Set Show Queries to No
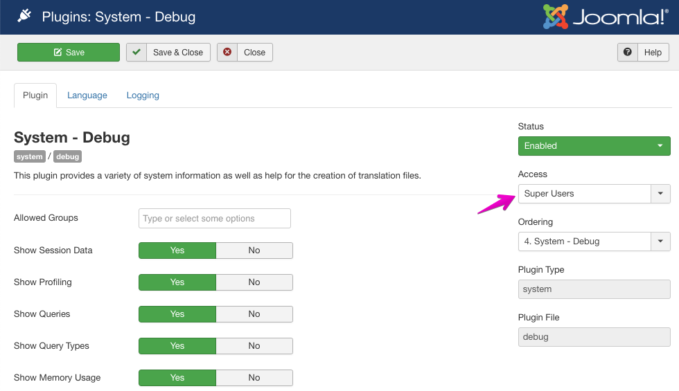This screenshot has height=391, width=679. (x=254, y=314)
